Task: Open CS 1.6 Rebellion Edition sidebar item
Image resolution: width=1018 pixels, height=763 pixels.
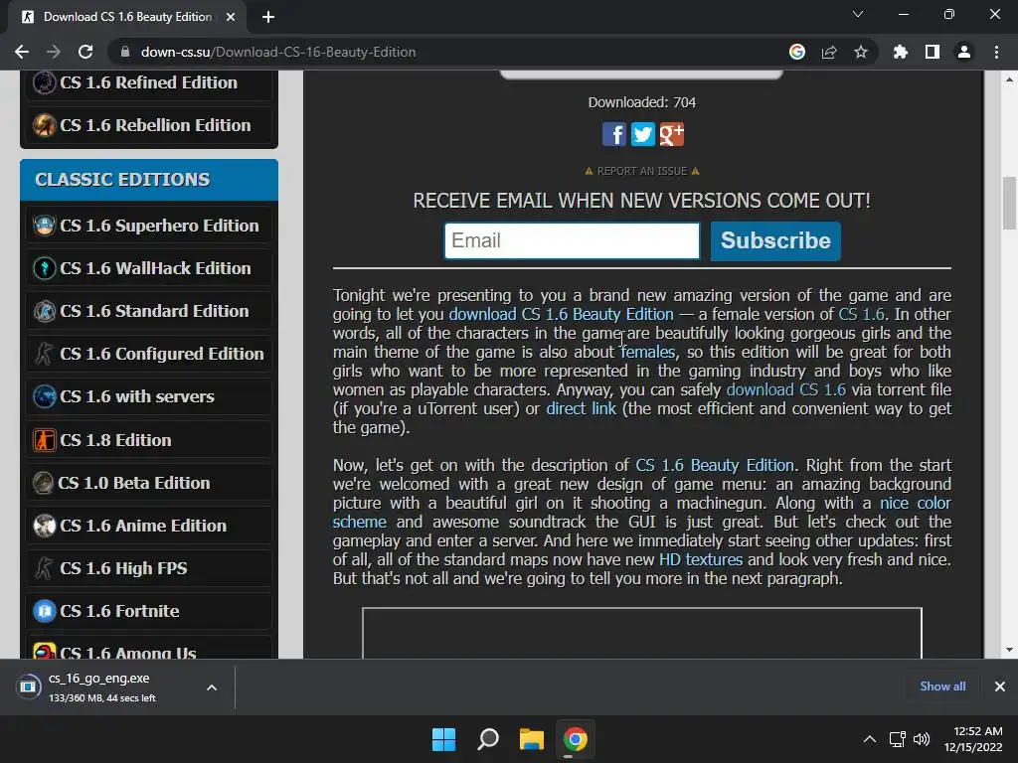Action: pos(149,125)
